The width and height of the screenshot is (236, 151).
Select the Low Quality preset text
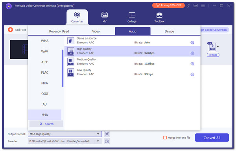[84, 70]
